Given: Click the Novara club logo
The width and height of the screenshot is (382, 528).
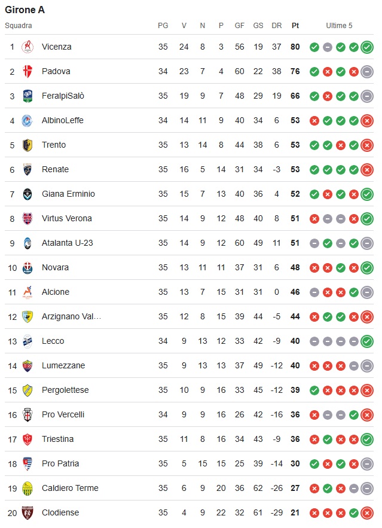Looking at the screenshot, I should coord(27,267).
